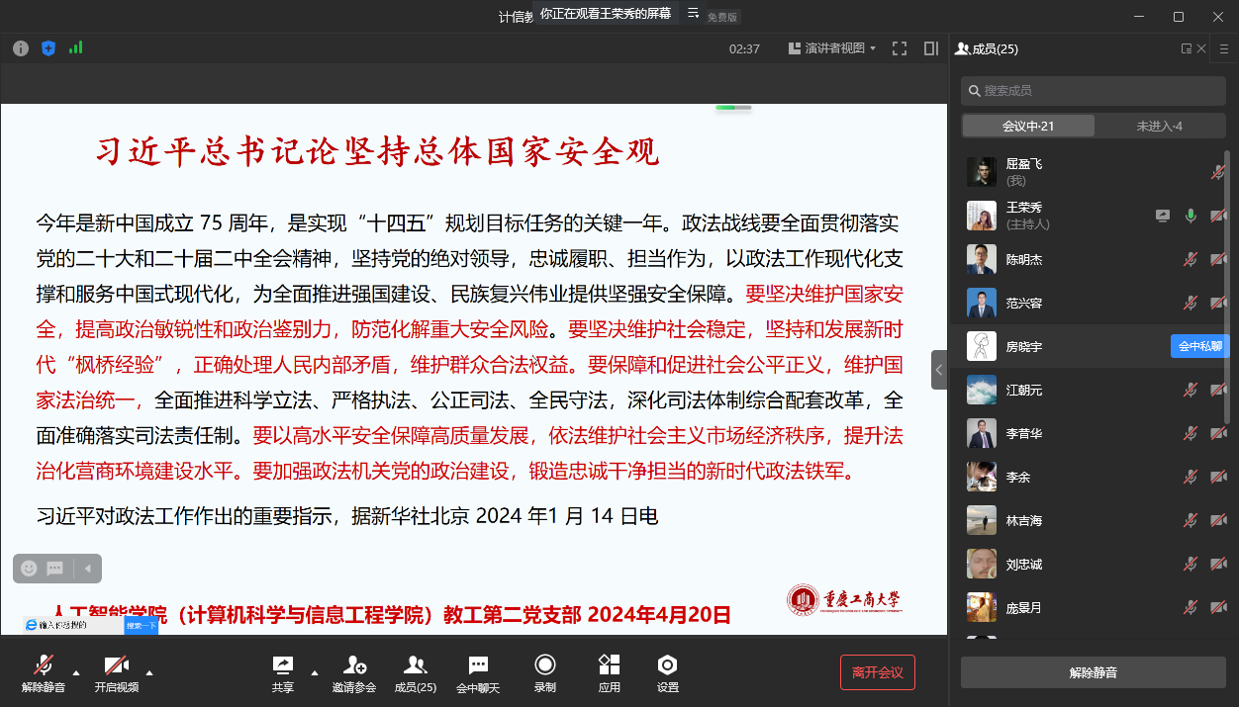Click the 离开会议 leave button
Image resolution: width=1239 pixels, height=707 pixels.
pos(877,672)
